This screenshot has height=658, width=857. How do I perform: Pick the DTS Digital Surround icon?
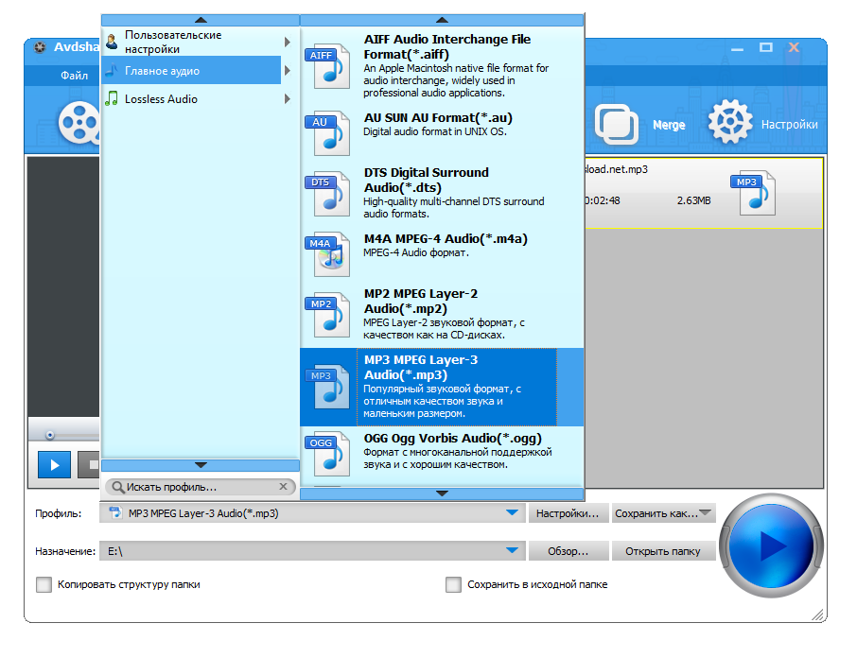(327, 193)
